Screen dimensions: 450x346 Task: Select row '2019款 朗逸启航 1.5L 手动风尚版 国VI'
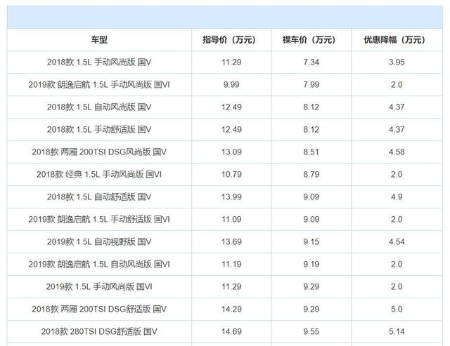225,85
